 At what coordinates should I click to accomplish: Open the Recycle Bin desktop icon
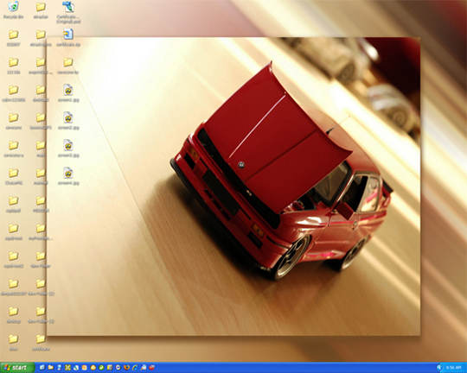13,10
